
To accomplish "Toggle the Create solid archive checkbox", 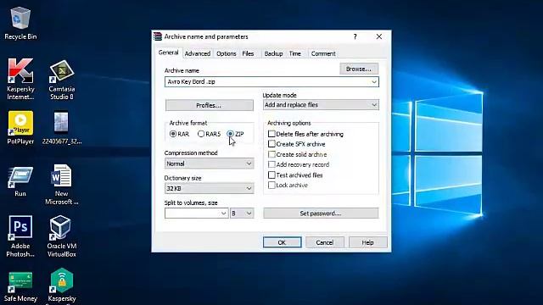I will (x=271, y=154).
